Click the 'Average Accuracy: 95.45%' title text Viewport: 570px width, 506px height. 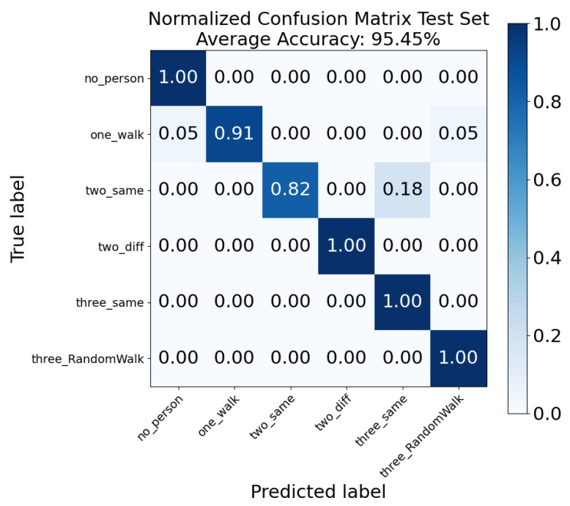[x=318, y=40]
